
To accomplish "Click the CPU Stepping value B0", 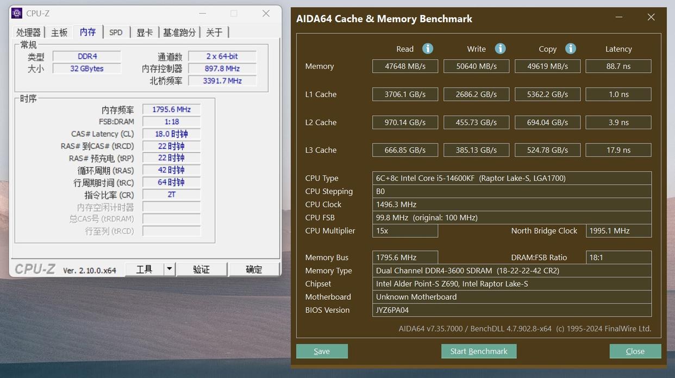I will [x=512, y=191].
